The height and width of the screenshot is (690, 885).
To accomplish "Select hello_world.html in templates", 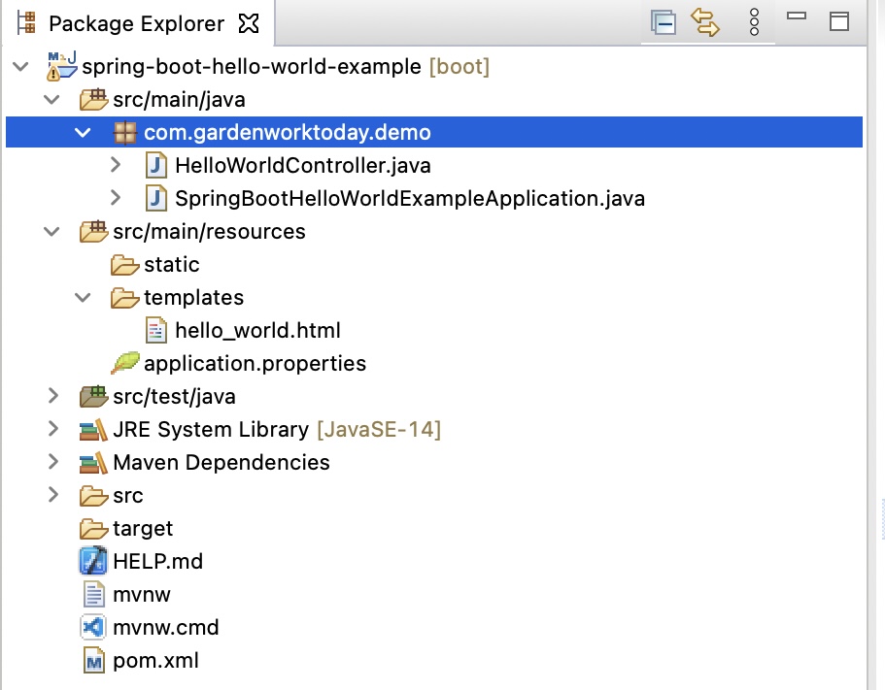I will [x=257, y=330].
